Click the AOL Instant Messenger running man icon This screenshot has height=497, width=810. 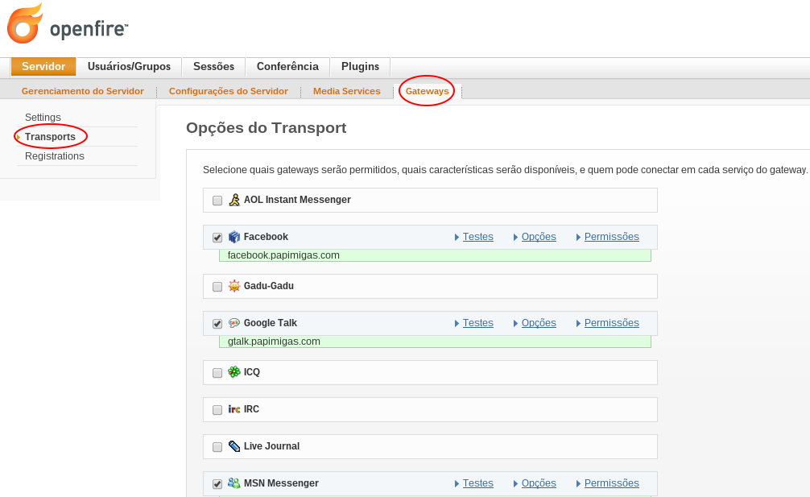point(234,200)
